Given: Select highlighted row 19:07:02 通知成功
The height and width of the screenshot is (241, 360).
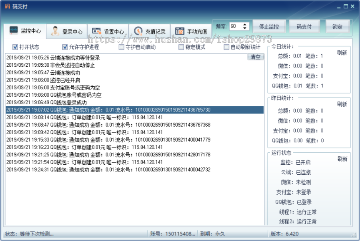Looking at the screenshot, I should (134, 110).
